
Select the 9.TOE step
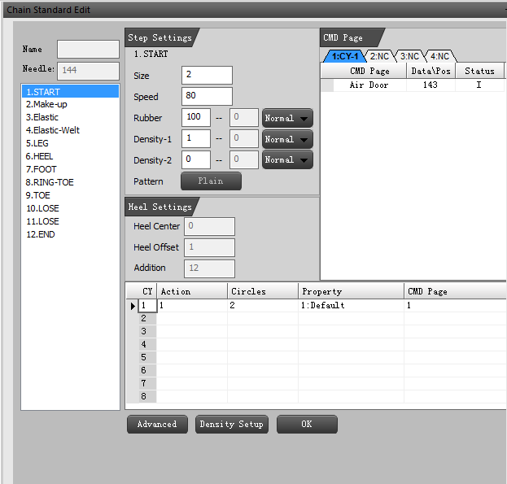point(70,195)
